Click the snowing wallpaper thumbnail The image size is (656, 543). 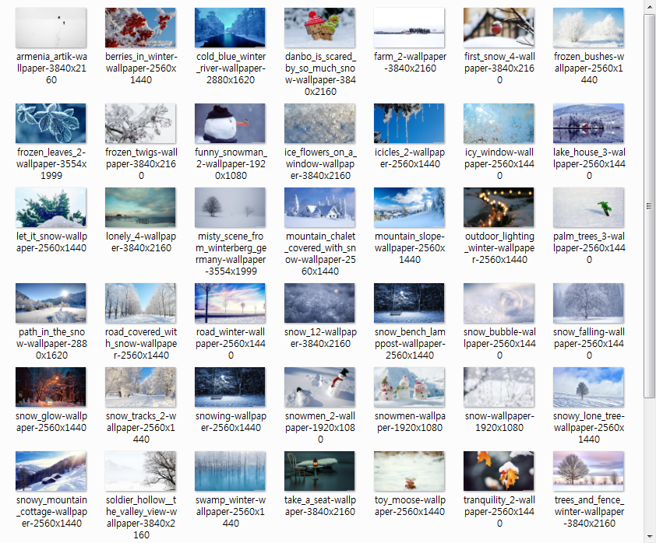(x=230, y=387)
